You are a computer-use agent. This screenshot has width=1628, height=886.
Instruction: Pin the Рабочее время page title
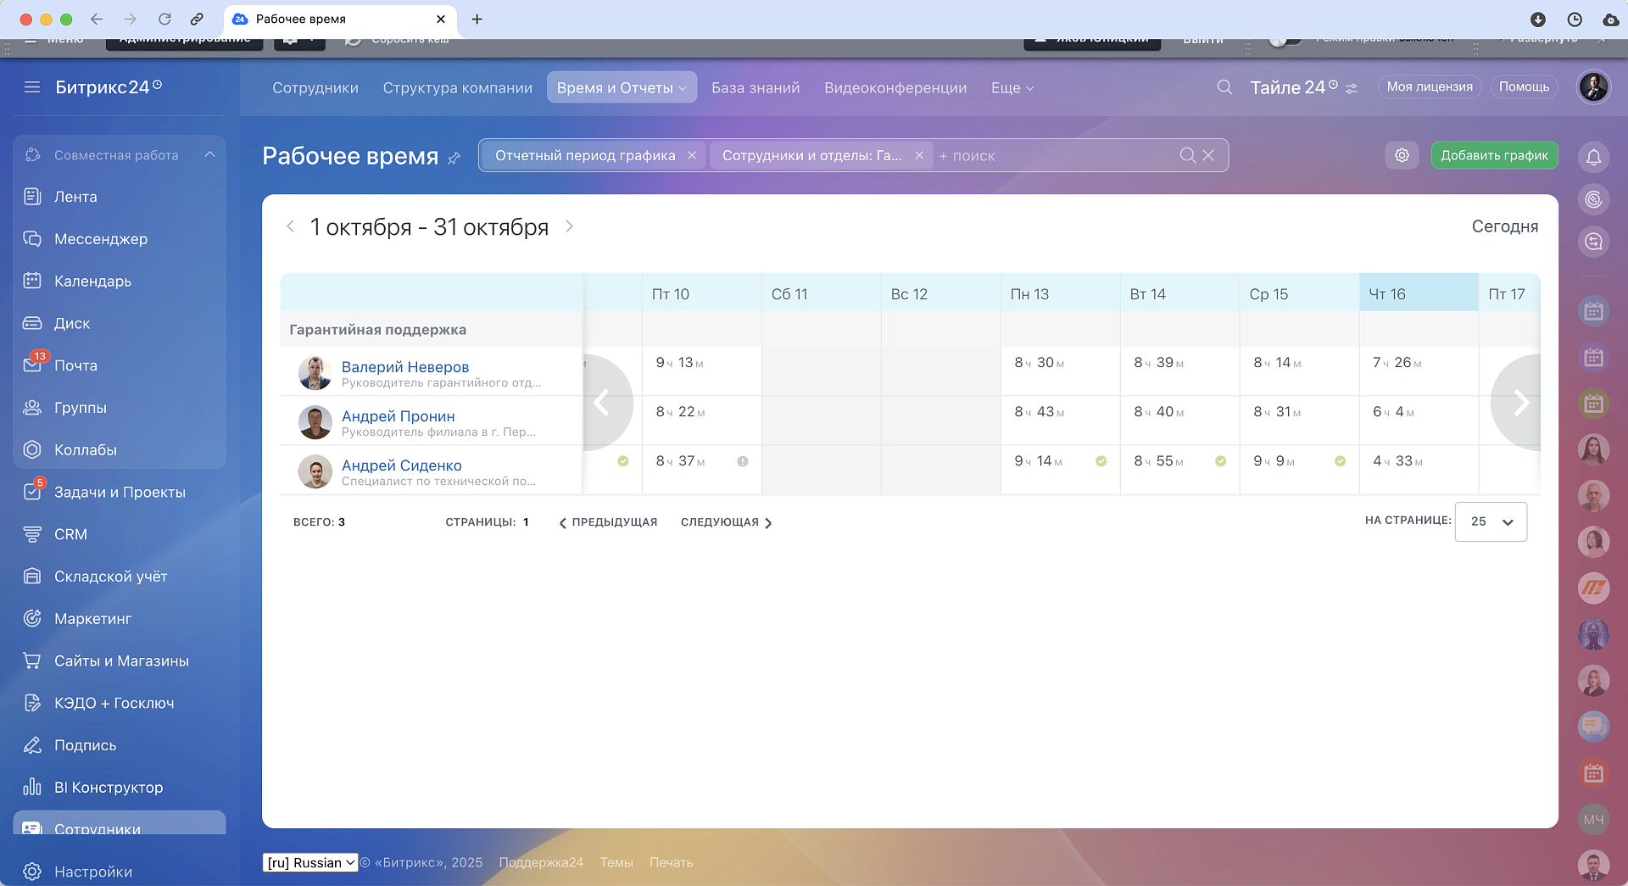coord(454,158)
